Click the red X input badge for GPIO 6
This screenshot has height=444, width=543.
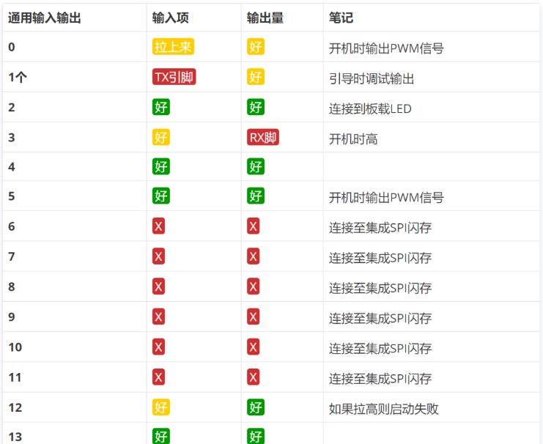click(158, 226)
